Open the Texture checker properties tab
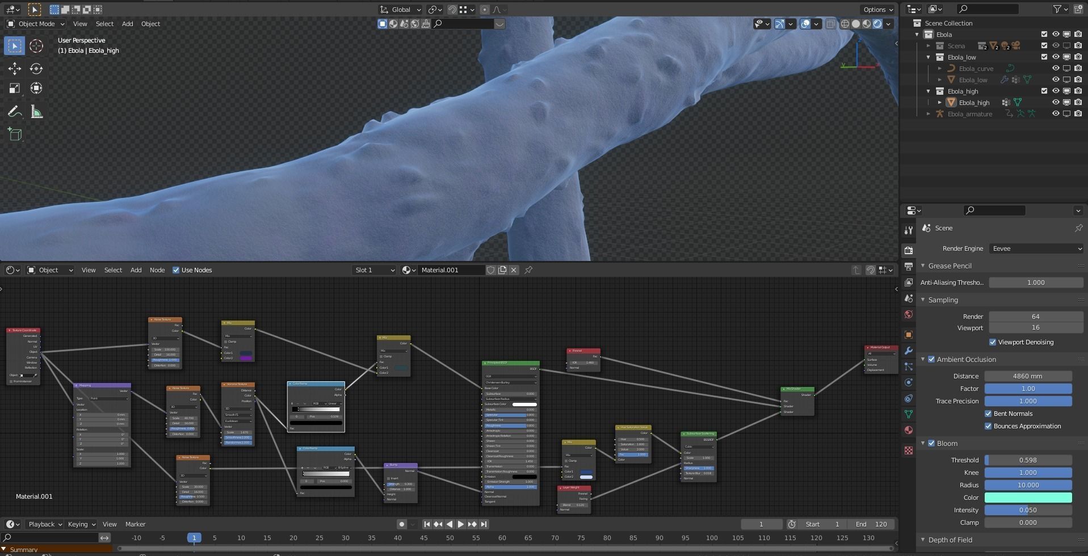This screenshot has width=1088, height=556. point(909,450)
